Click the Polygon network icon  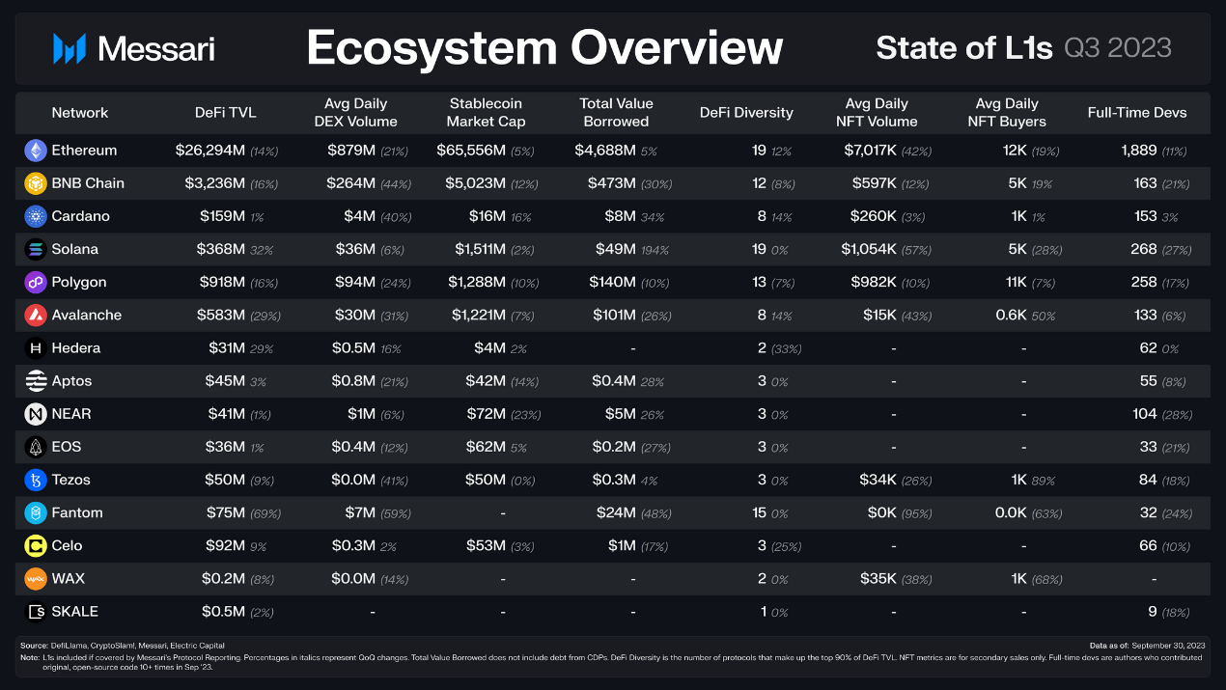click(36, 282)
